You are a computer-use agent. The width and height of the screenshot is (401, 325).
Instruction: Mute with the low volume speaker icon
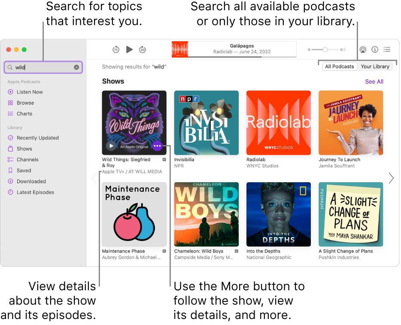click(309, 50)
